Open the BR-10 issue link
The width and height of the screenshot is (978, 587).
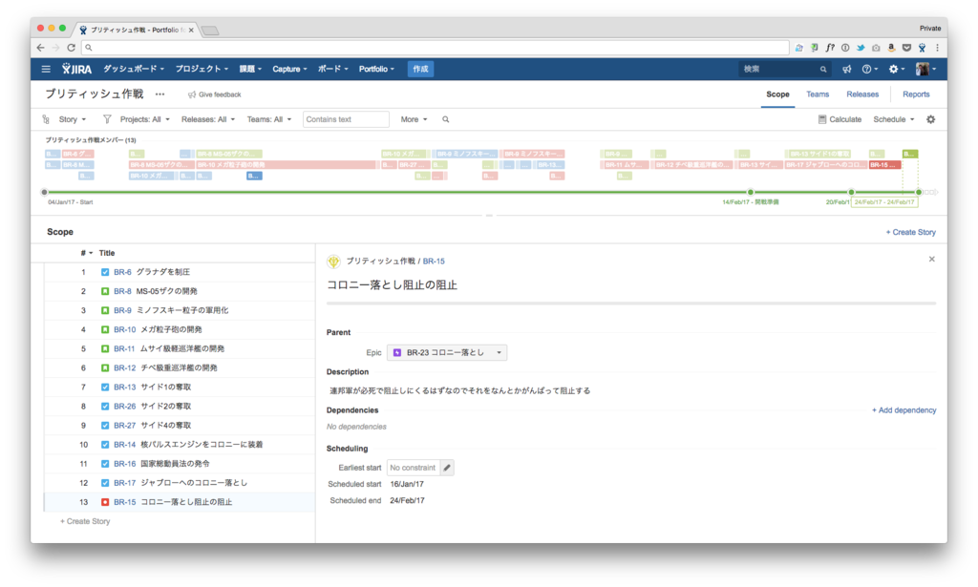125,329
